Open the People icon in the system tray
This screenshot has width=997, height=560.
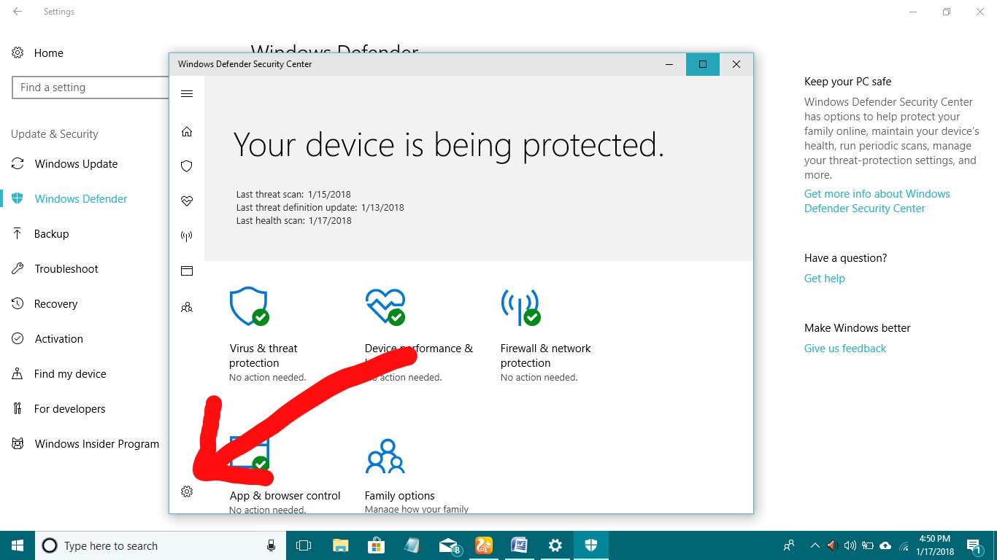tap(789, 545)
